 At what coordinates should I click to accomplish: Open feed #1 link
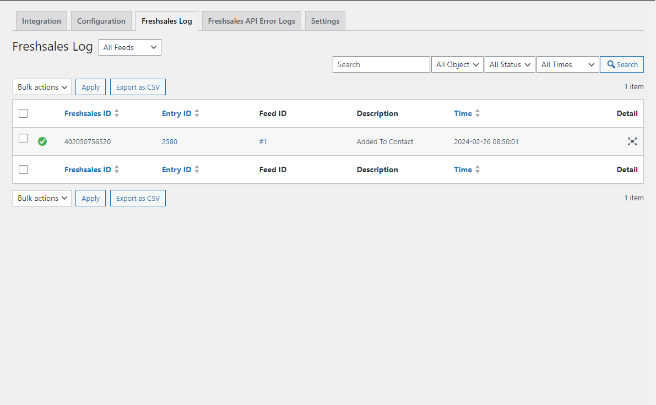(x=263, y=141)
